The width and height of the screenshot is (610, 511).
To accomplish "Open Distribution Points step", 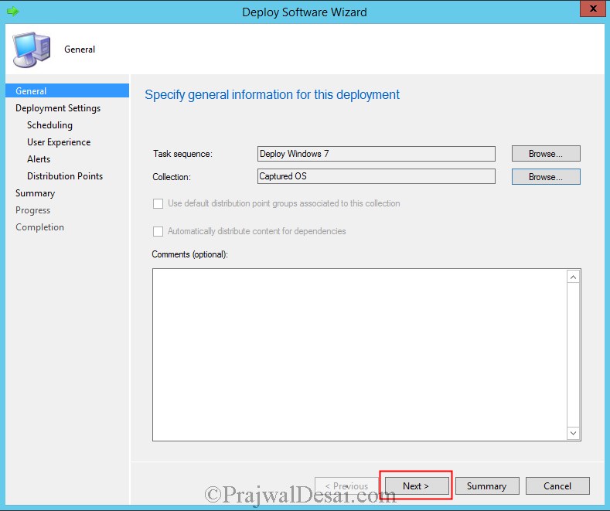I will 65,176.
